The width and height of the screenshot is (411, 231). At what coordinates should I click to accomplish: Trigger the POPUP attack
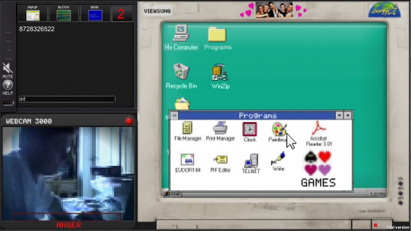(32, 13)
